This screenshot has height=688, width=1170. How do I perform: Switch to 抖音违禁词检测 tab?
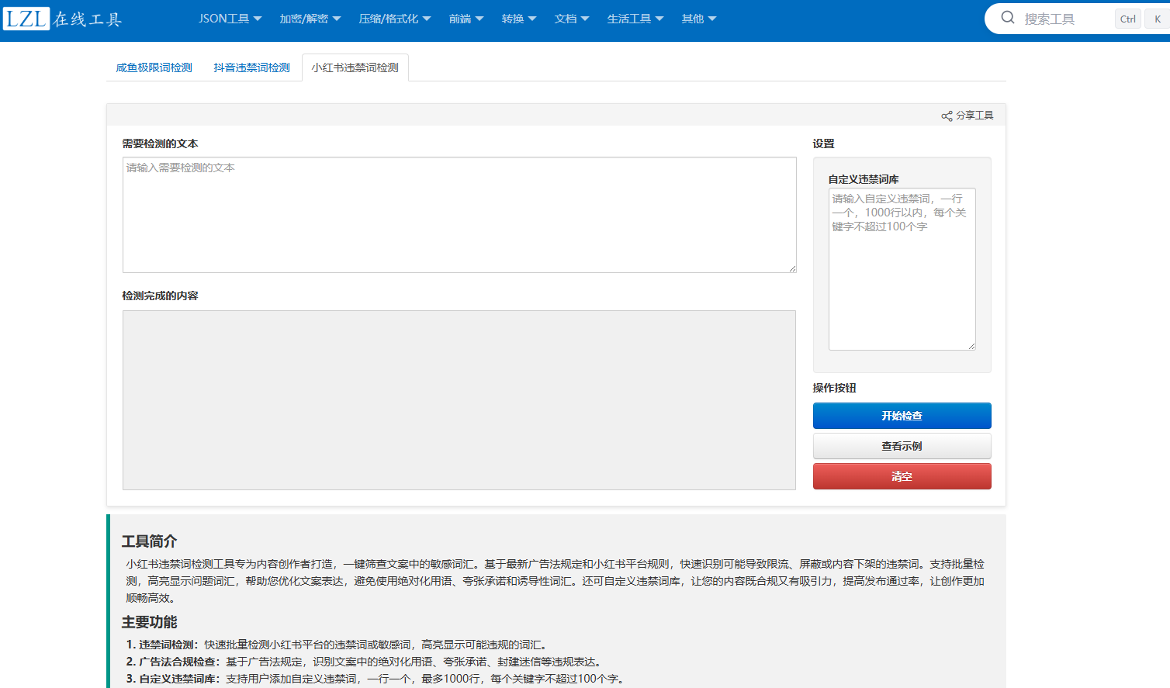(252, 67)
